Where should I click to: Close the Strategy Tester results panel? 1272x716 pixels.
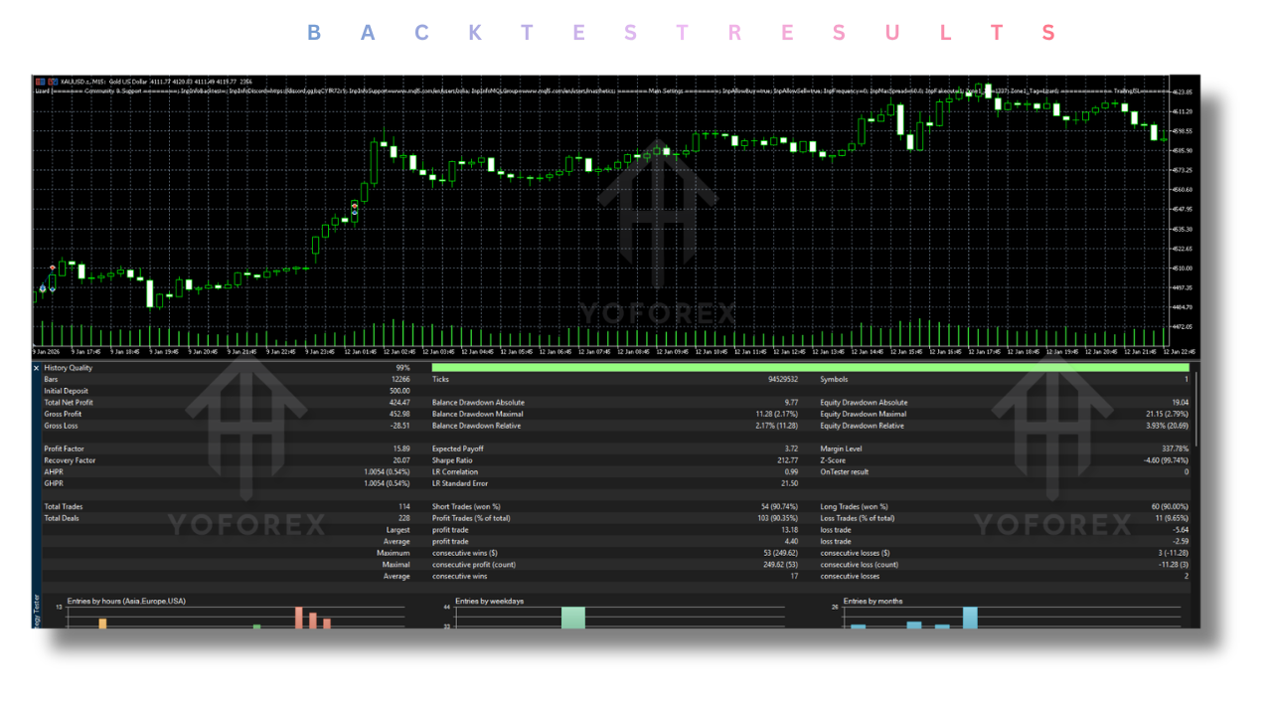(37, 368)
